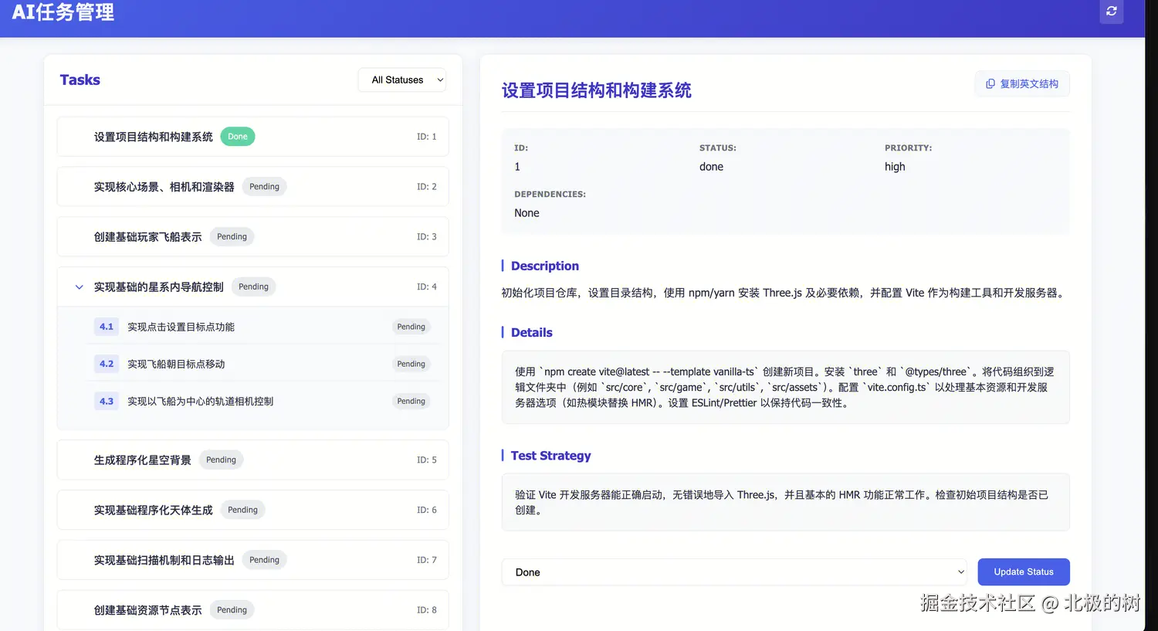Click the priority value high
The width and height of the screenshot is (1158, 631).
coord(895,167)
